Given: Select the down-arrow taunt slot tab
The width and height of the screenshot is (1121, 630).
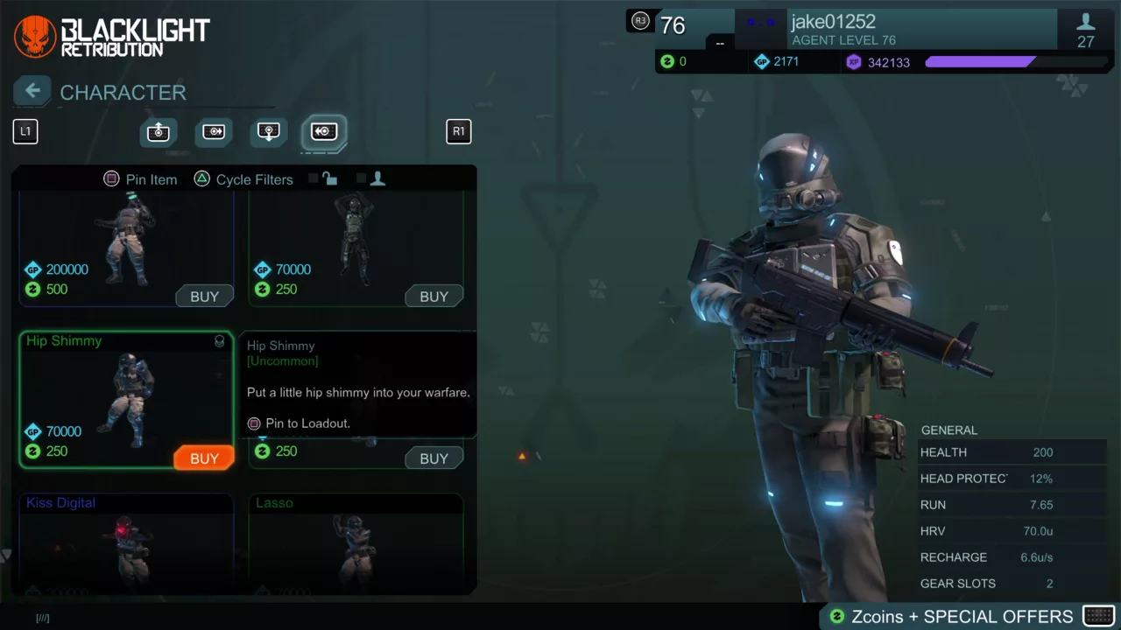Looking at the screenshot, I should pyautogui.click(x=269, y=131).
